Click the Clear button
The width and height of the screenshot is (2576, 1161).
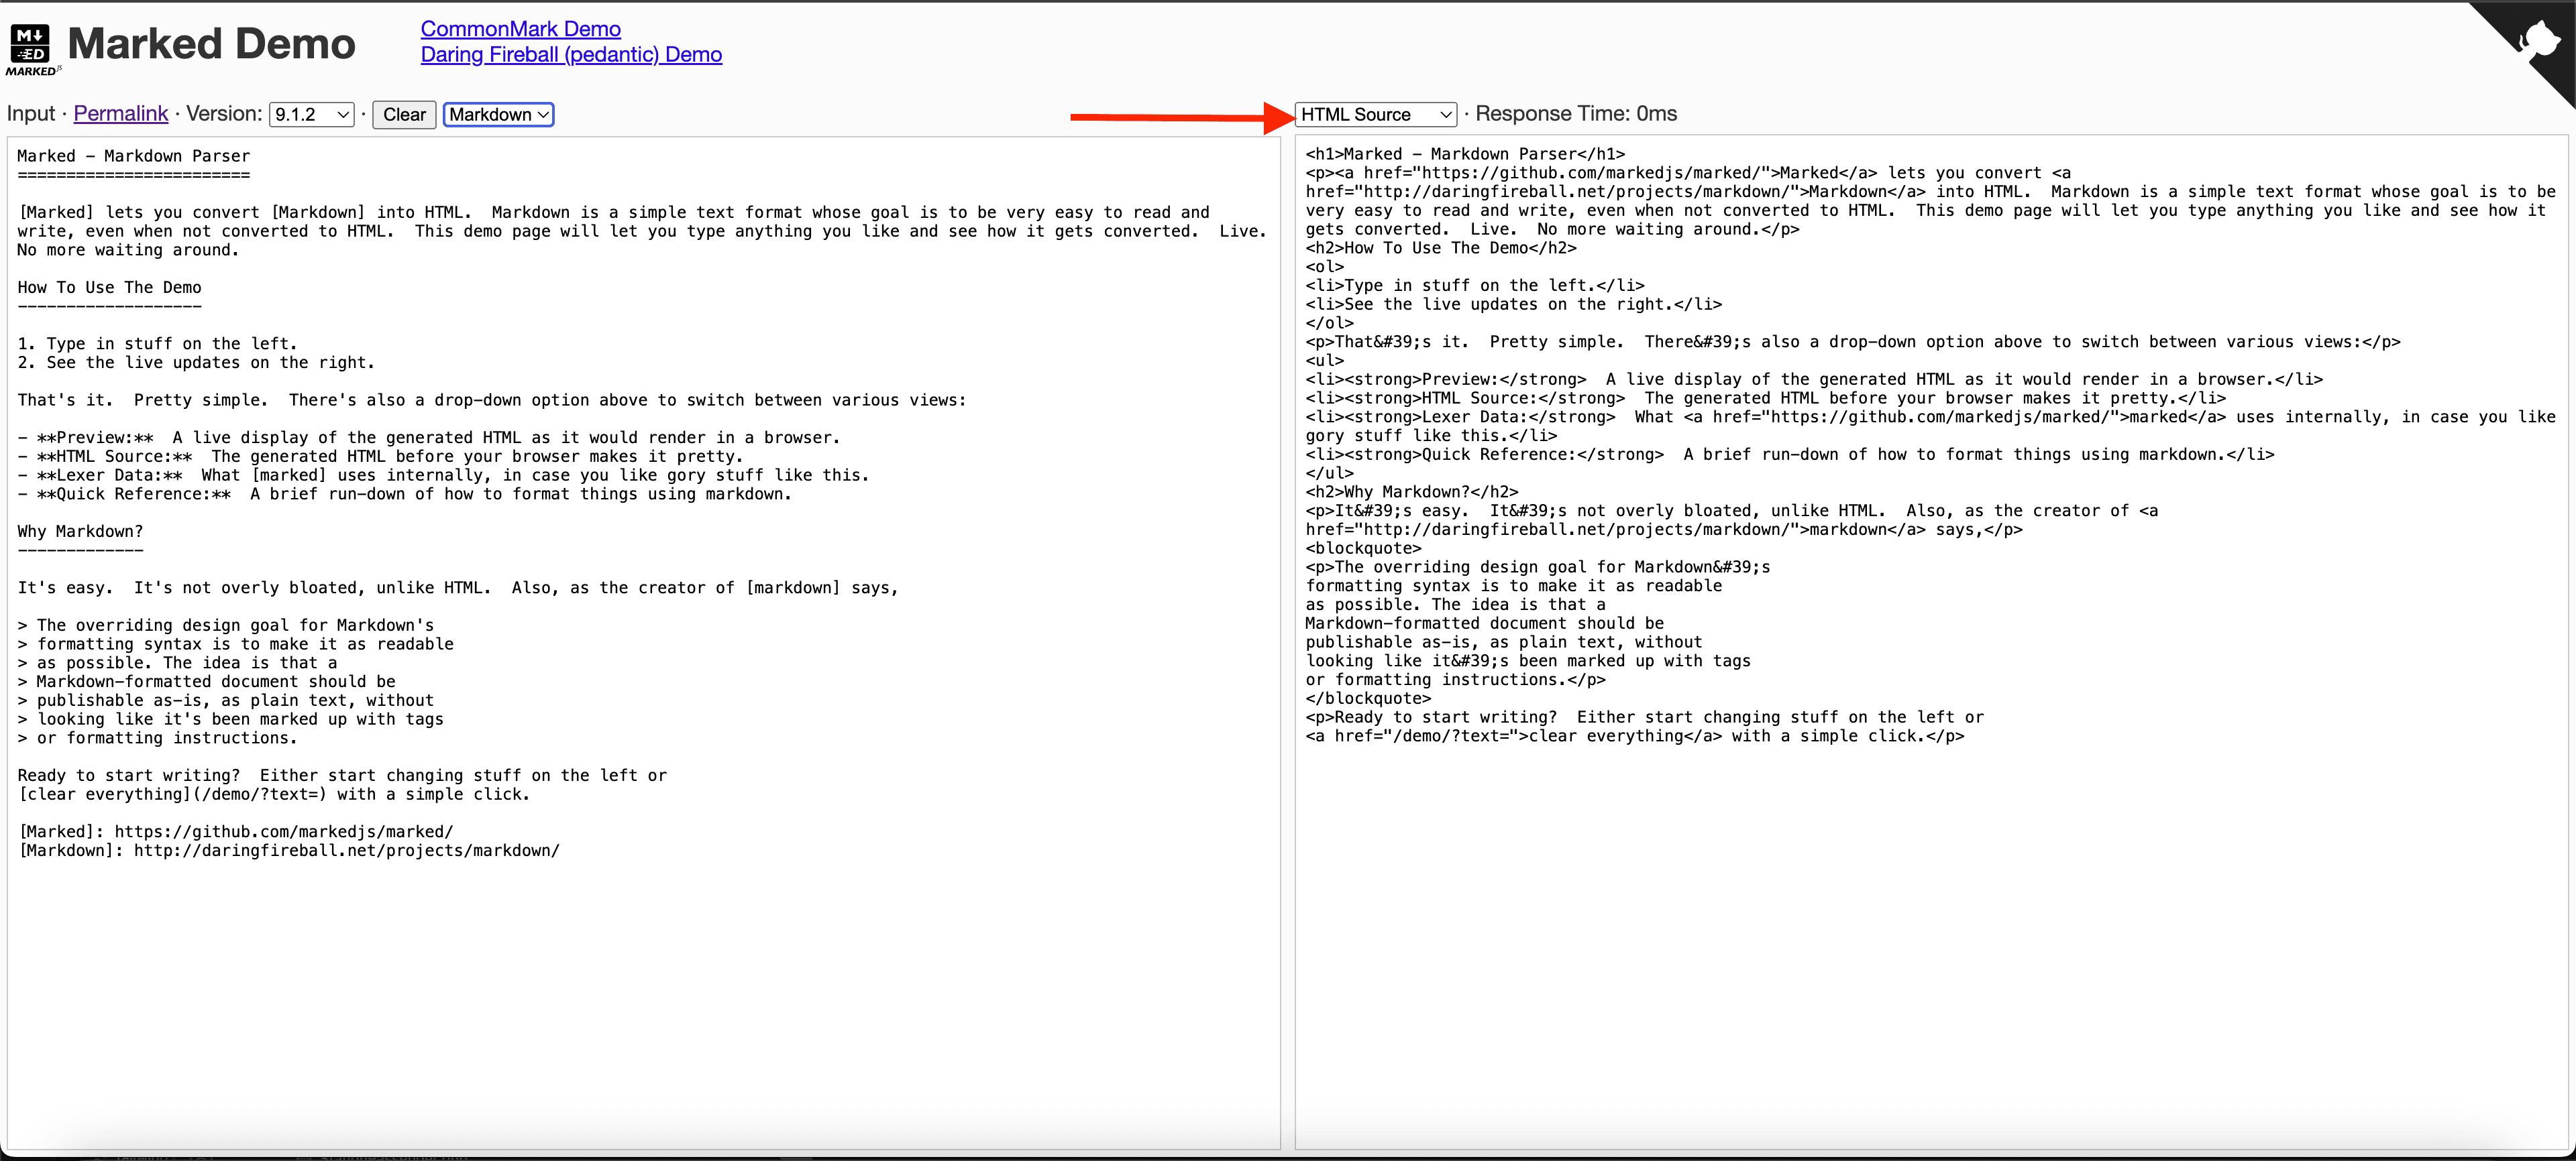click(404, 115)
